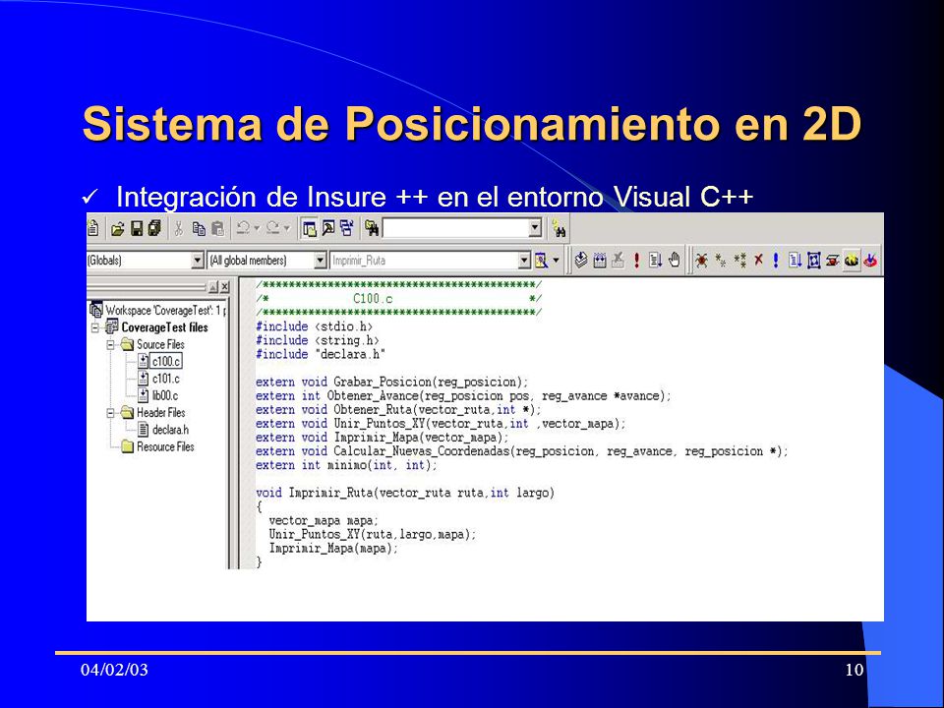Click the 'C100.c' comment header text
The width and height of the screenshot is (944, 708).
pos(373,299)
